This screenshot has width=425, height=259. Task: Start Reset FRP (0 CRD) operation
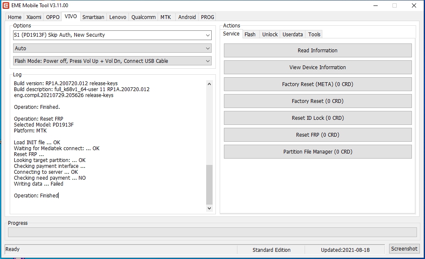pos(318,135)
